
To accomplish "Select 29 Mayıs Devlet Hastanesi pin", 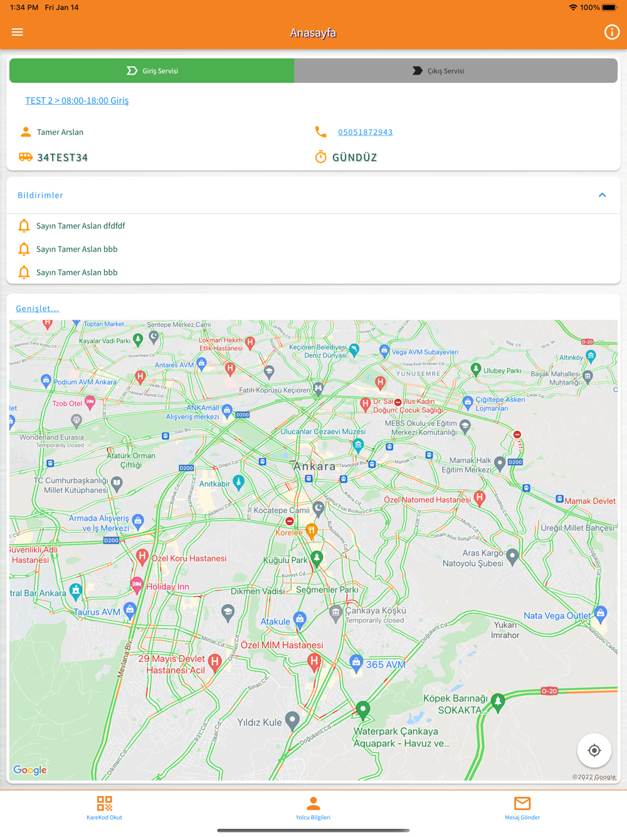I will [x=215, y=661].
